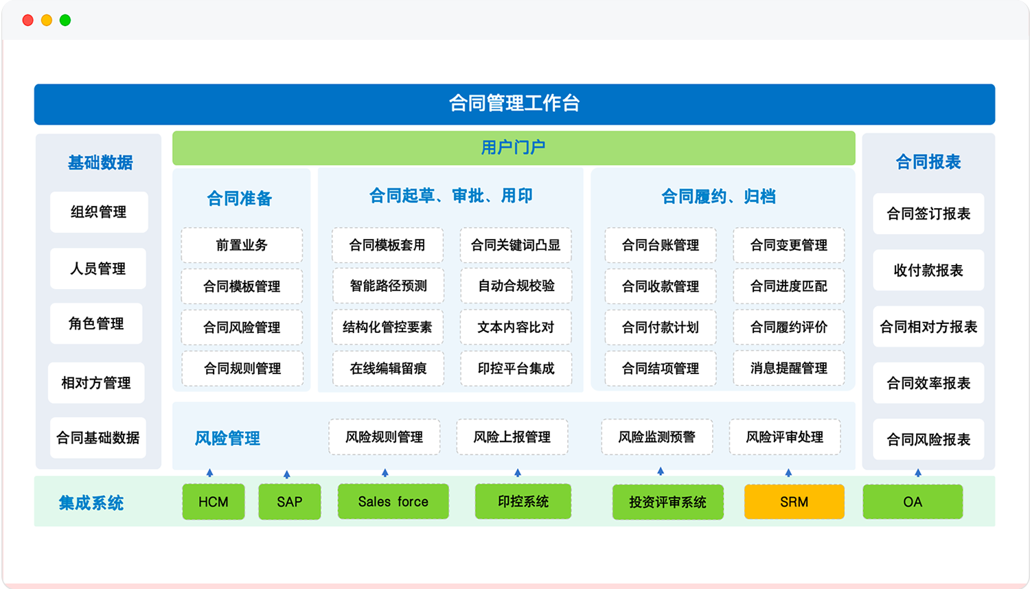Select 合同基础数据 box
This screenshot has height=589, width=1030.
[x=98, y=438]
